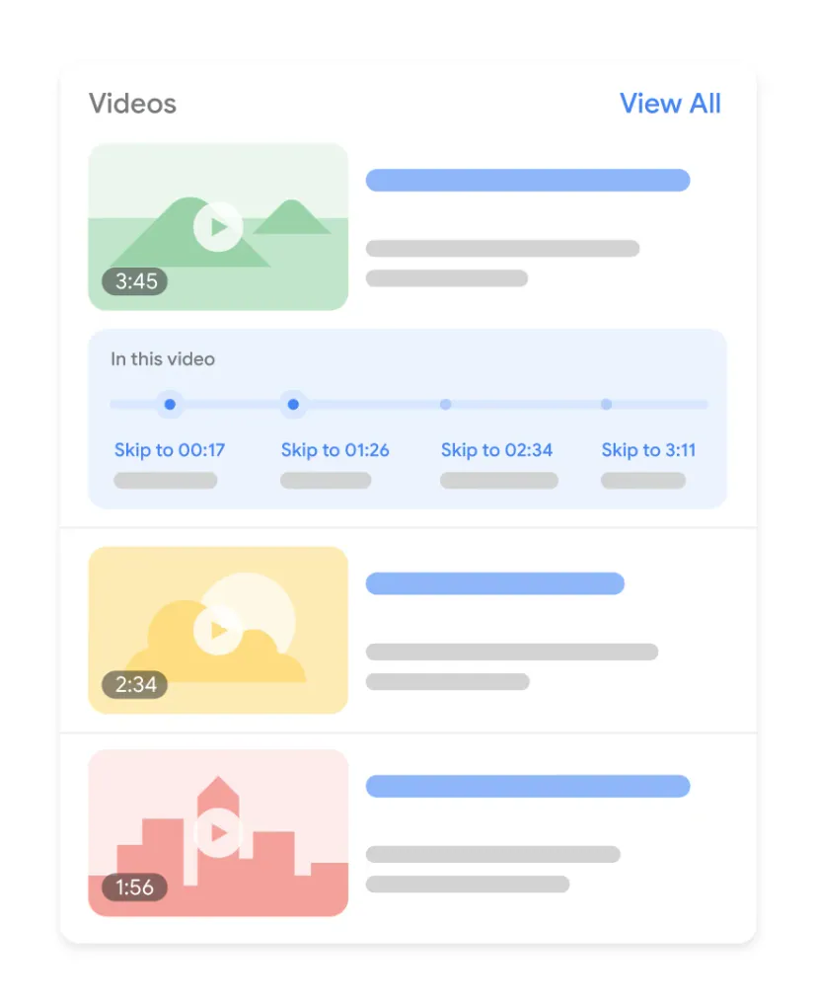The image size is (817, 1003).
Task: Click the 3:45 duration badge
Action: pyautogui.click(x=135, y=280)
